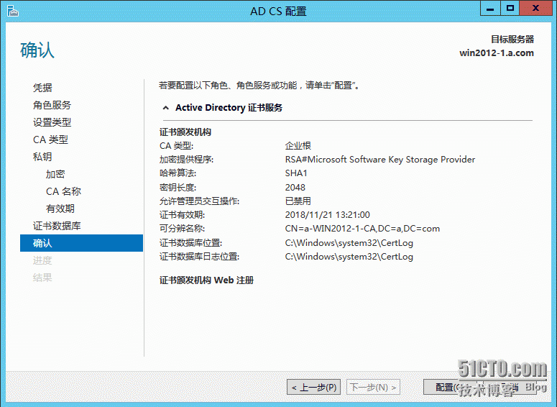Click the 证书有效期 label
557x407 pixels.
[x=183, y=215]
